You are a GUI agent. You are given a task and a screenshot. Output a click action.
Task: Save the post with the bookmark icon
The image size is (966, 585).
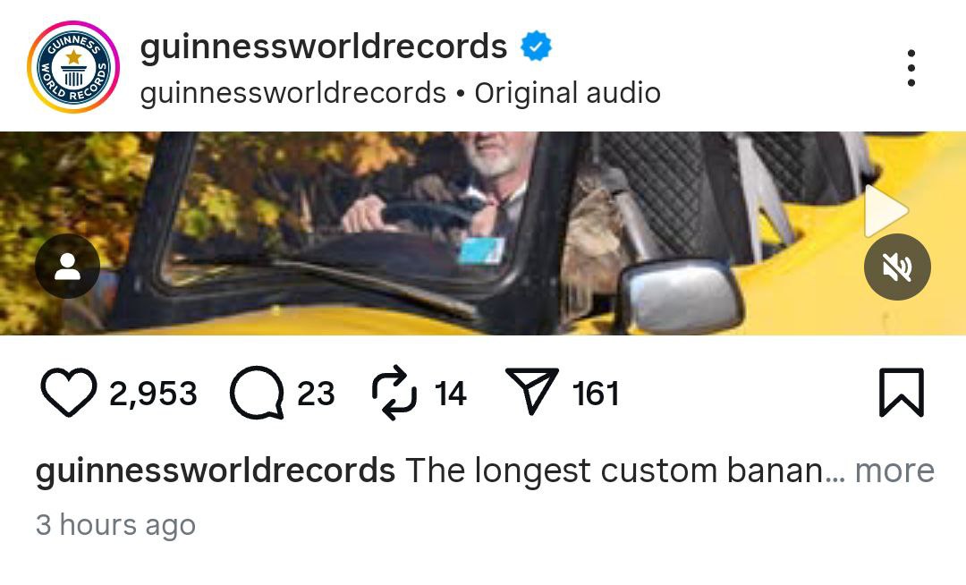click(901, 393)
